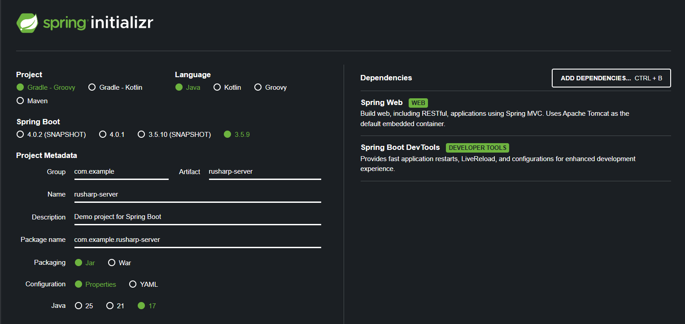The image size is (685, 324).
Task: Click the DevTools description text
Action: point(498,164)
